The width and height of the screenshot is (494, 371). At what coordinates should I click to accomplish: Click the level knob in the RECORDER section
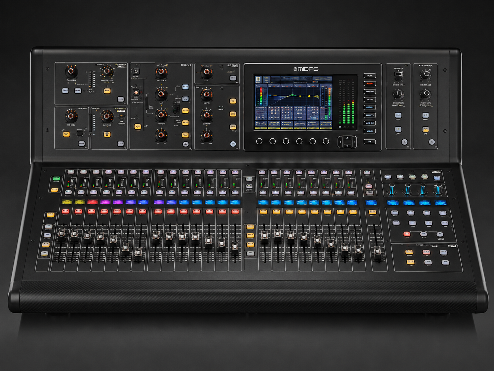click(x=398, y=93)
